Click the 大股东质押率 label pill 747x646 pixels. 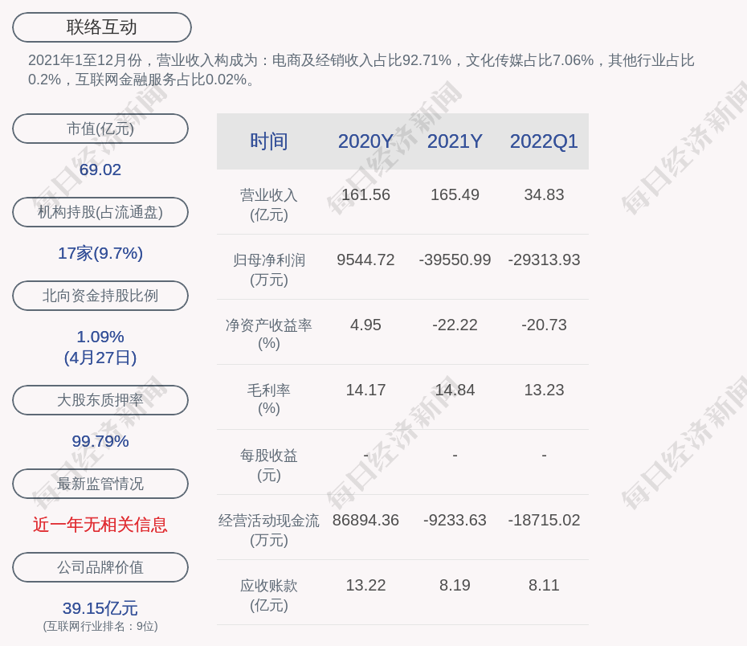pyautogui.click(x=100, y=400)
